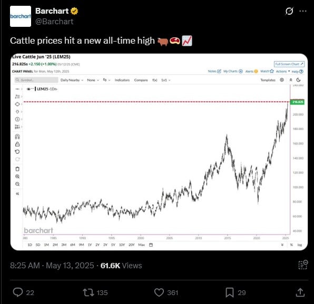Open the Indicators menu

click(122, 80)
